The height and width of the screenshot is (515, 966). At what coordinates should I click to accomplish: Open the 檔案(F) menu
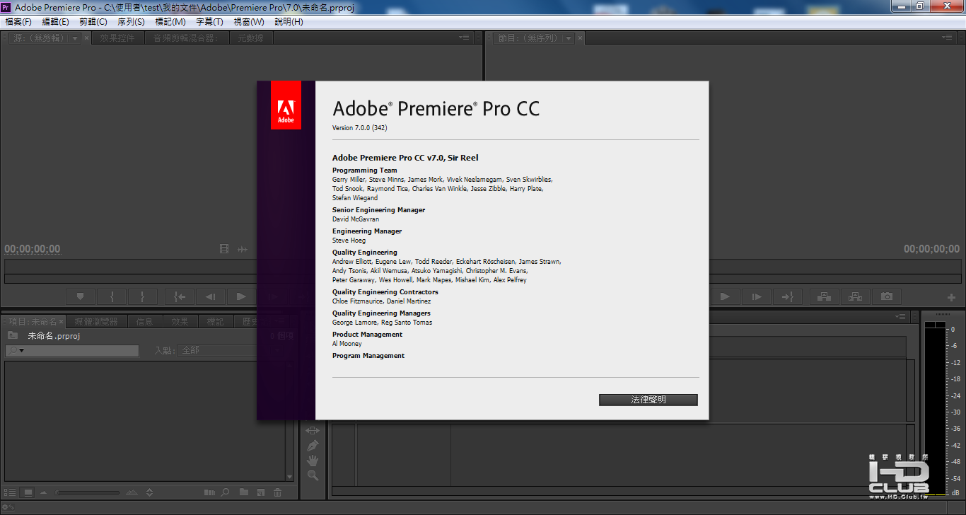tap(18, 22)
